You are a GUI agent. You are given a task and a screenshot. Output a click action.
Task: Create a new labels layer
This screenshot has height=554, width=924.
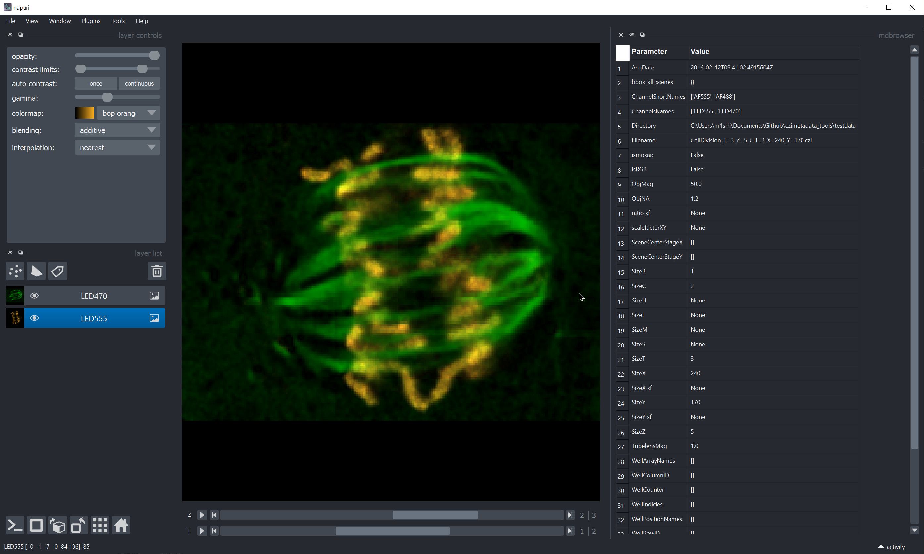[58, 271]
